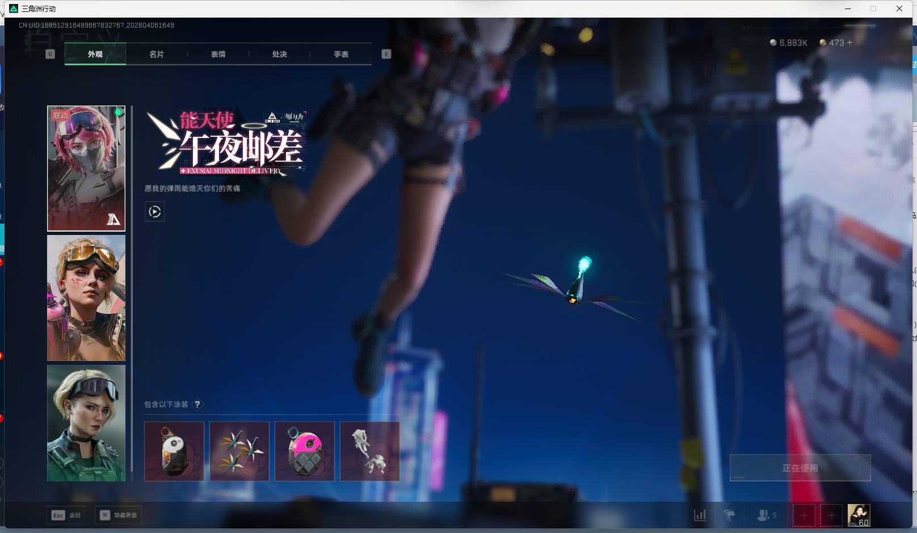The height and width of the screenshot is (533, 917).
Task: Select the pink-haired 联动 operator skin
Action: coord(86,168)
